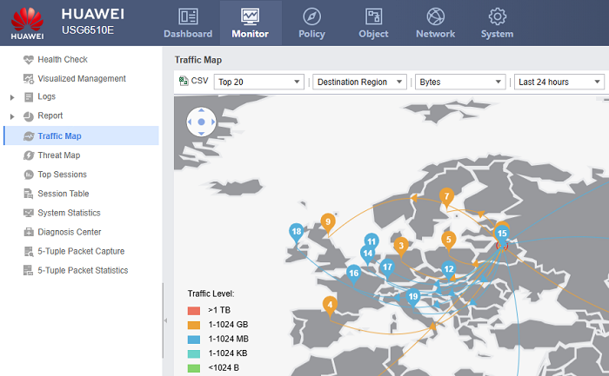The width and height of the screenshot is (609, 376).
Task: Open System Statistics page
Action: tap(69, 213)
